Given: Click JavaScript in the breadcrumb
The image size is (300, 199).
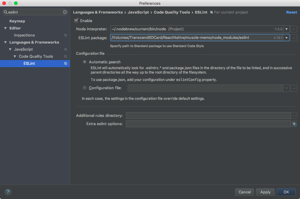Looking at the screenshot, I should point(138,12).
